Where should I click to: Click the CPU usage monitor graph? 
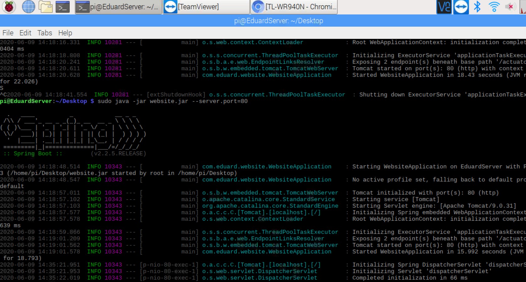point(523,7)
